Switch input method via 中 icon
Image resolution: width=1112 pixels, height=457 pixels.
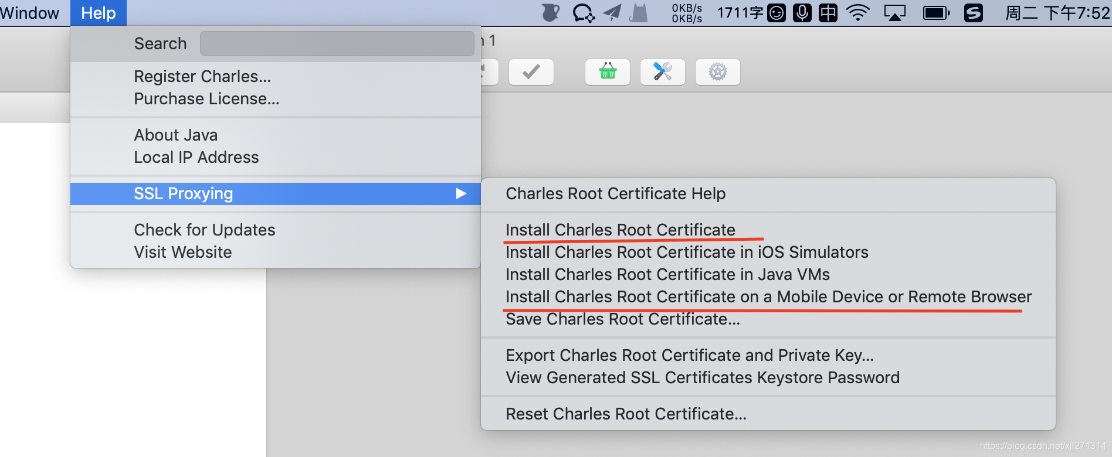pyautogui.click(x=828, y=13)
